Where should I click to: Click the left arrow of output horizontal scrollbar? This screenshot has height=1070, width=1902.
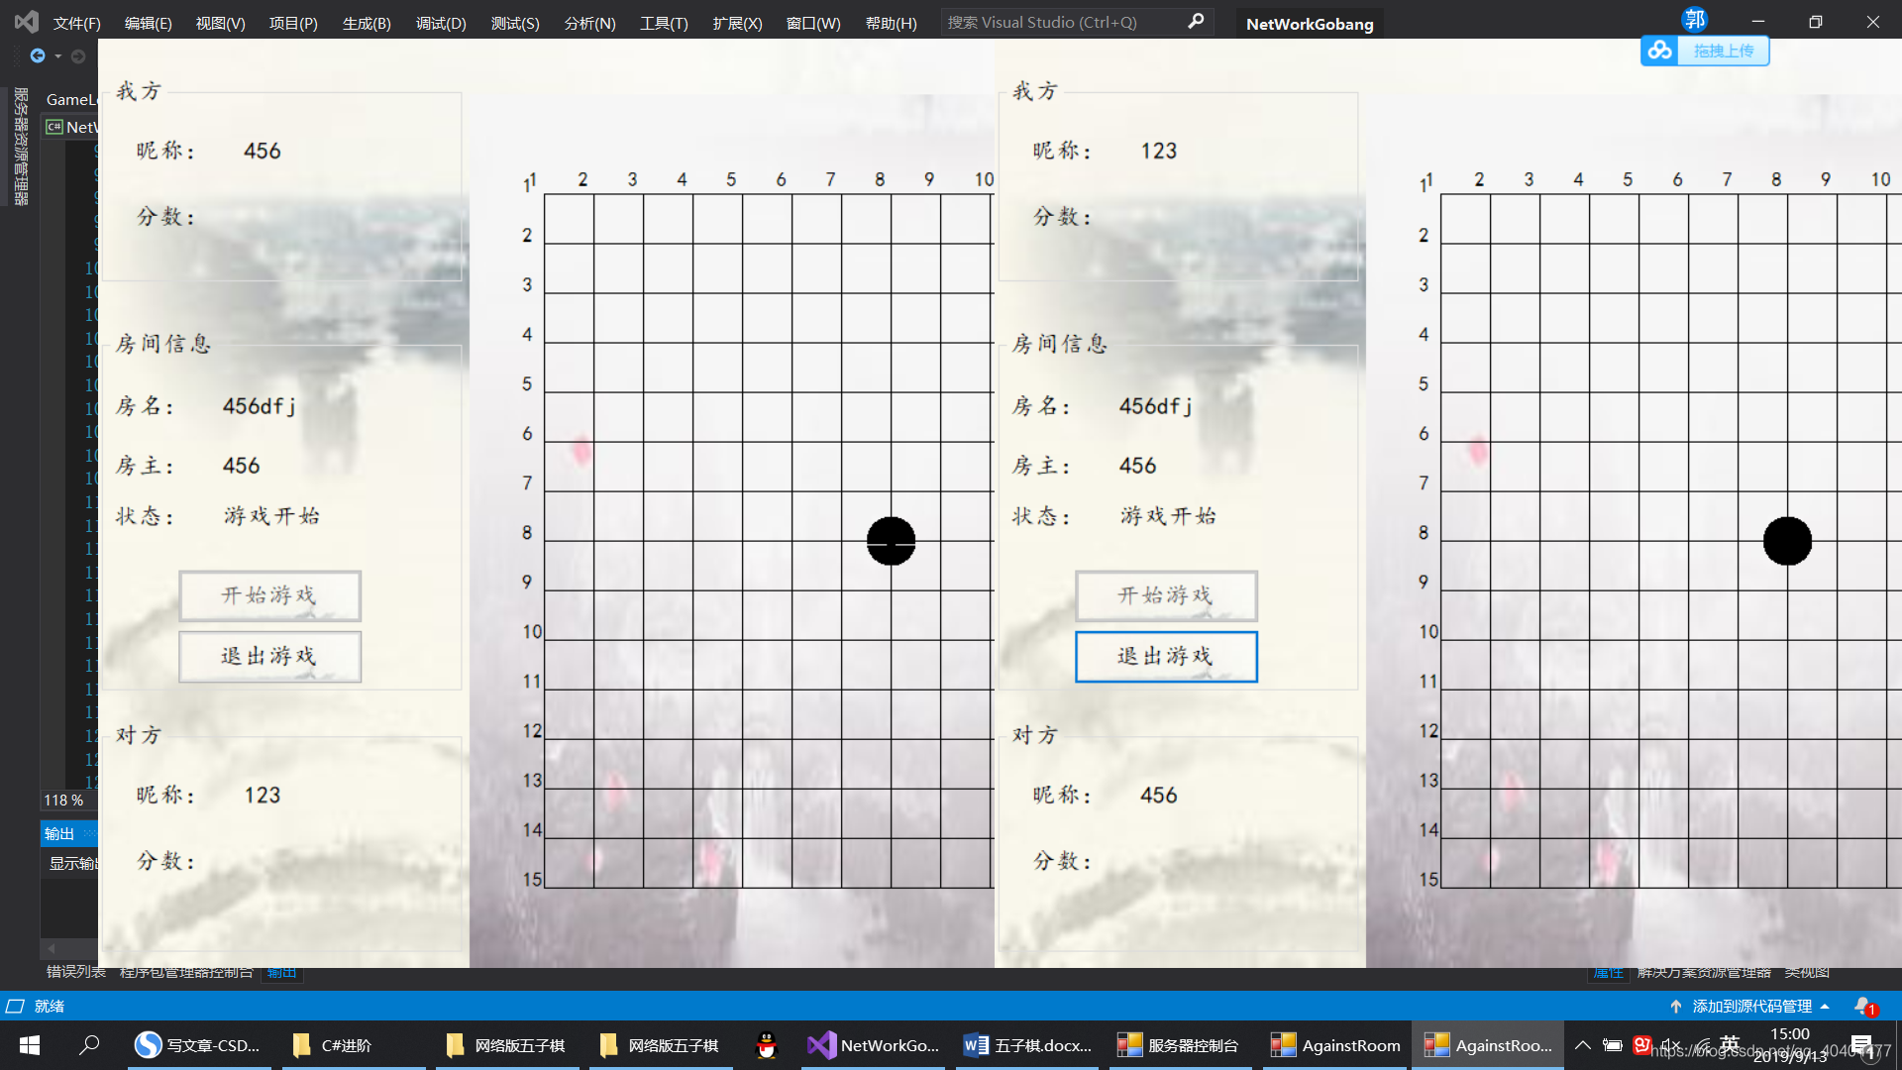coord(52,948)
